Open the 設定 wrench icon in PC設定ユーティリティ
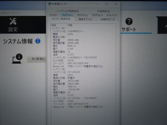The height and width of the screenshot is (125, 167). tap(13, 21)
